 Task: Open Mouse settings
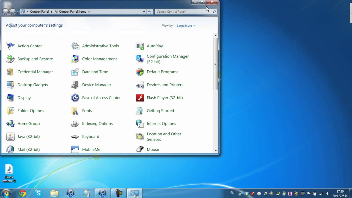click(x=147, y=149)
